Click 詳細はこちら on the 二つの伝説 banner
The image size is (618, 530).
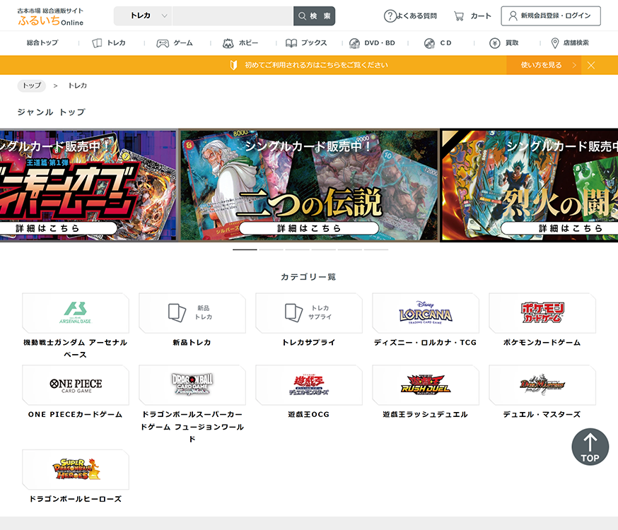click(x=308, y=228)
